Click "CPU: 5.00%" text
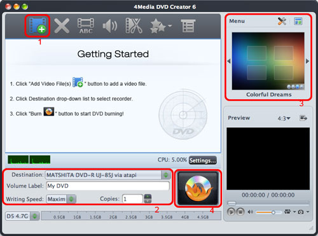 (x=172, y=160)
